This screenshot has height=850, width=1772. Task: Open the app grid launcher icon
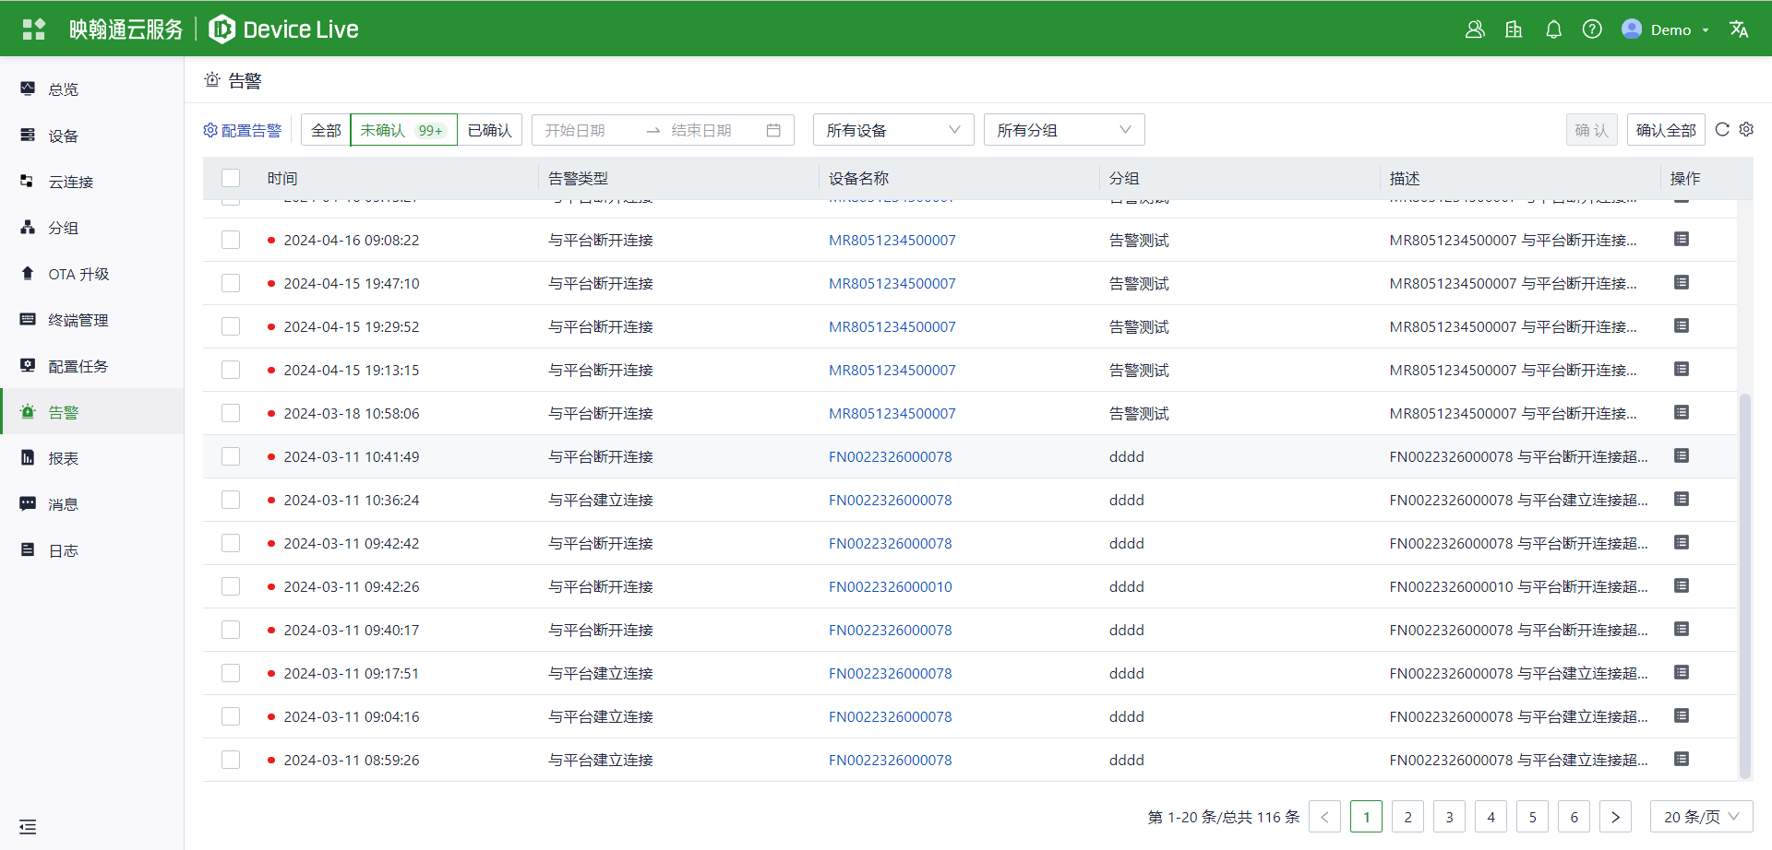(x=34, y=30)
